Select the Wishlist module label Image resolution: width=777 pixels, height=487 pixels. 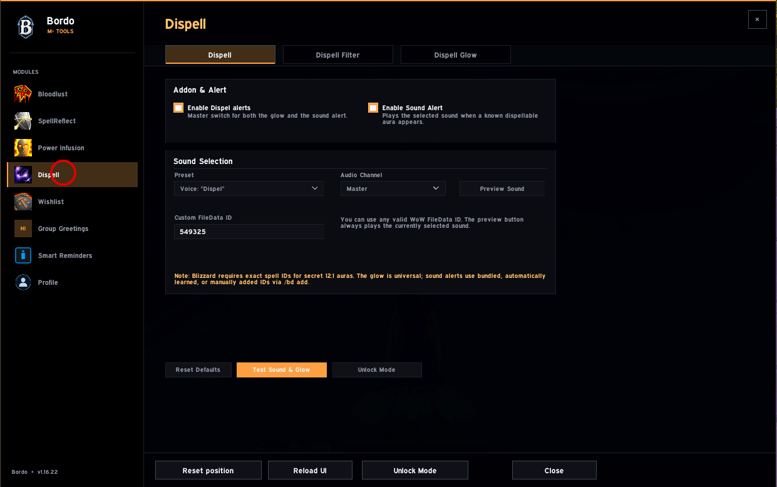[x=51, y=202]
